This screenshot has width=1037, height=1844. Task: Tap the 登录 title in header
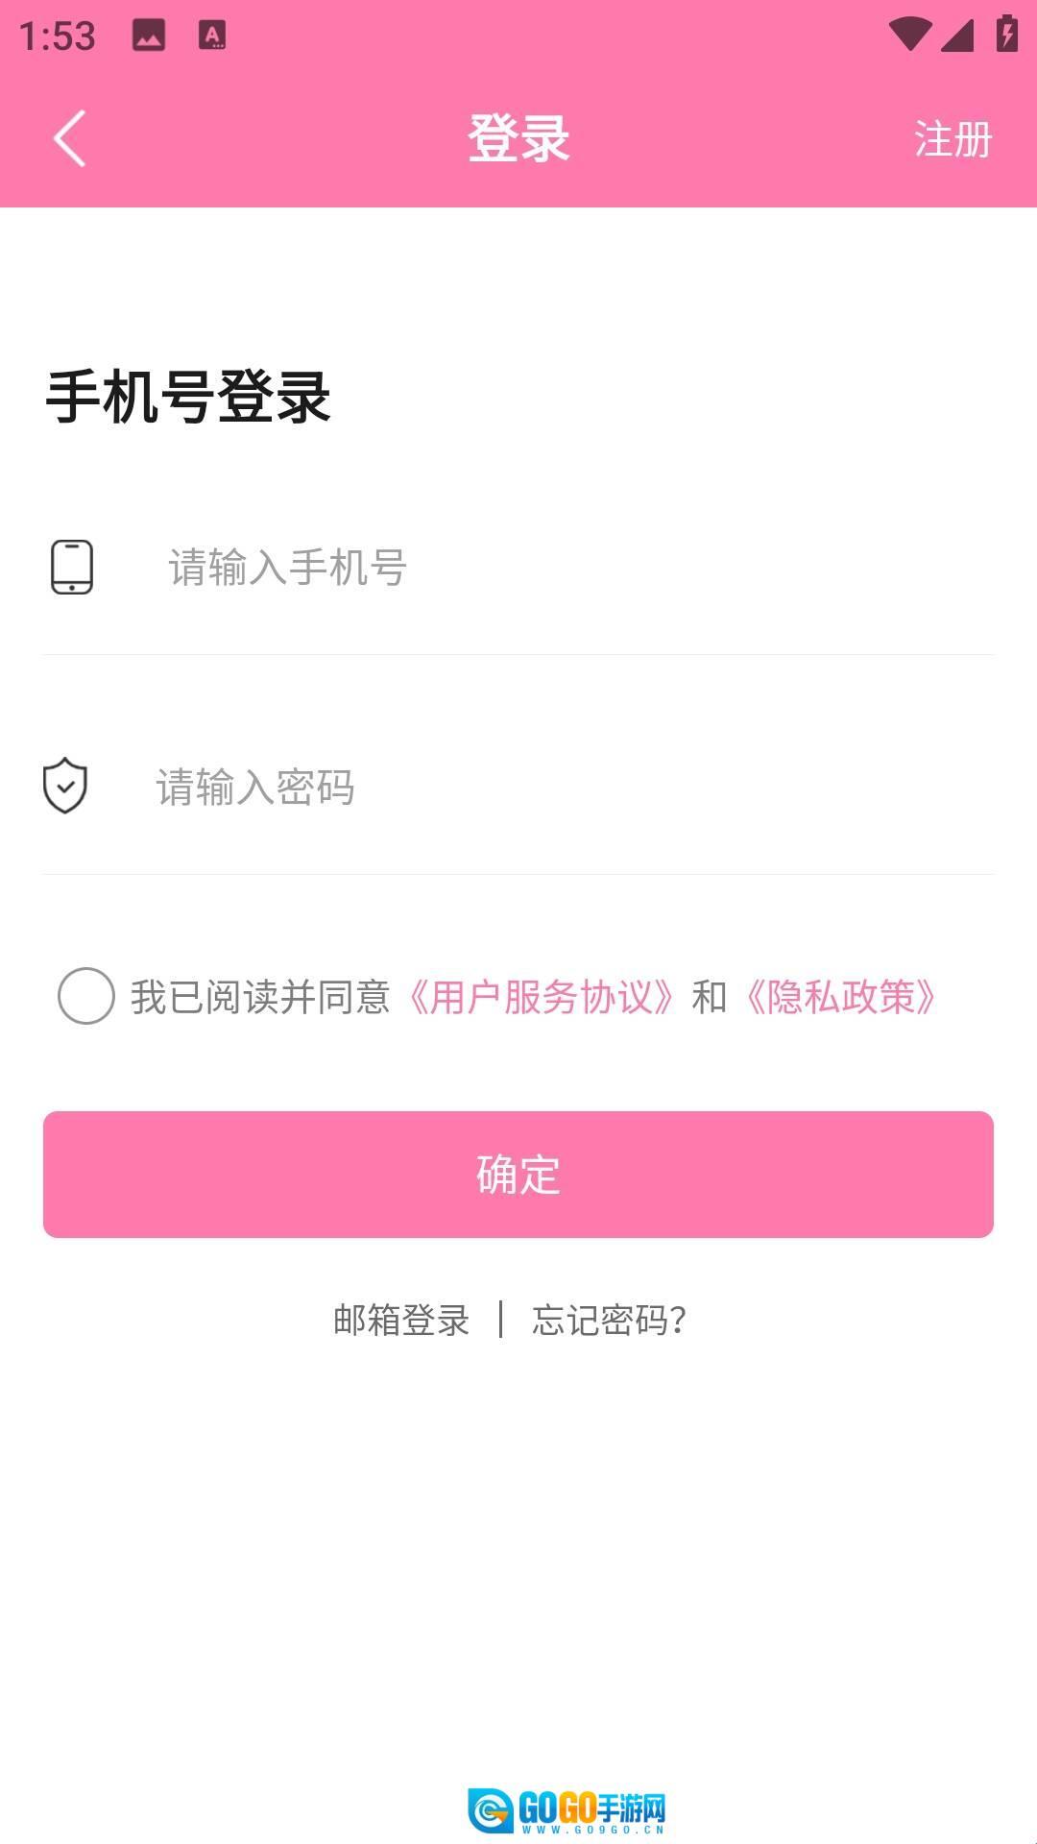pyautogui.click(x=518, y=138)
